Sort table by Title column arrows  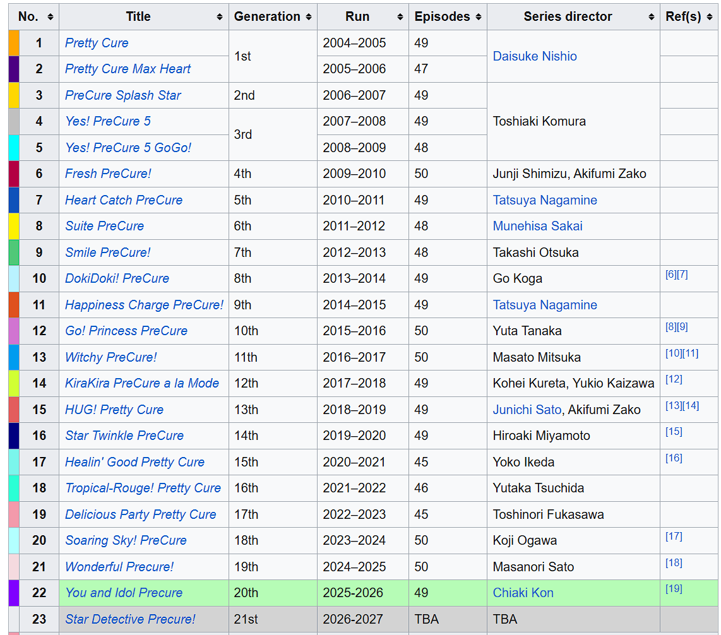click(220, 17)
